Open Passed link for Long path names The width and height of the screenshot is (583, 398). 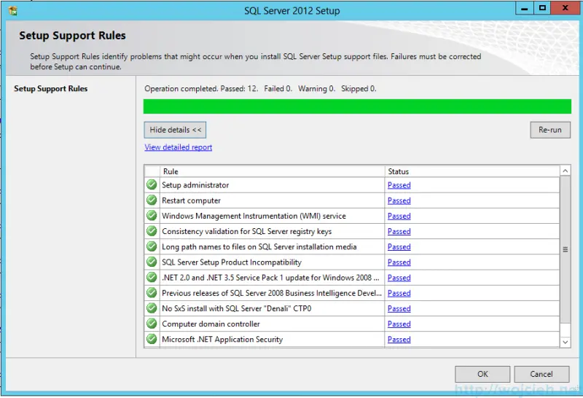tap(399, 246)
